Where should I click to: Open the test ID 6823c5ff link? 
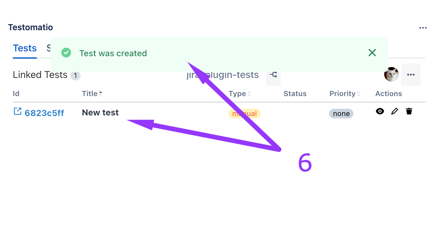point(44,113)
